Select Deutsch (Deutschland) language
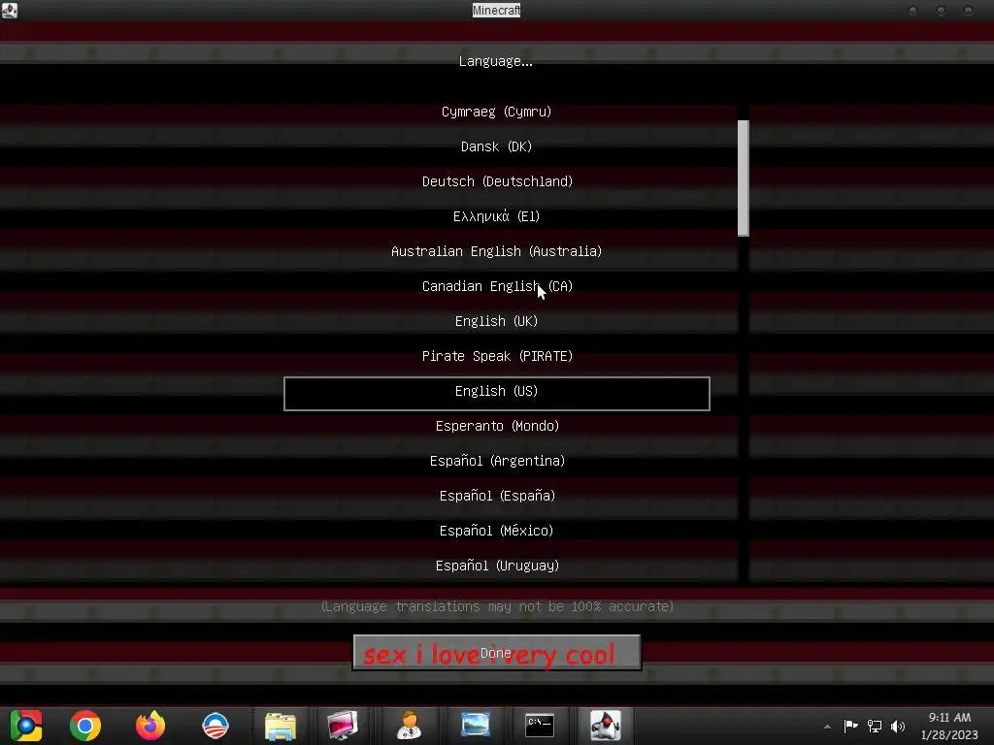Image resolution: width=994 pixels, height=745 pixels. click(497, 181)
